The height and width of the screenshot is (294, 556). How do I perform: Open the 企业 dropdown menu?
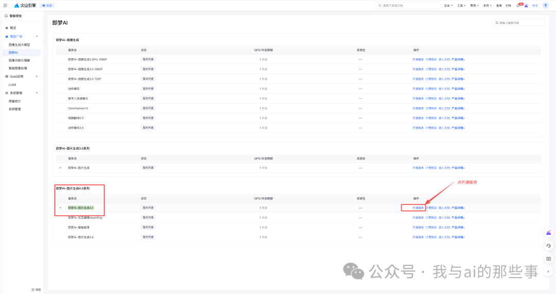click(448, 5)
